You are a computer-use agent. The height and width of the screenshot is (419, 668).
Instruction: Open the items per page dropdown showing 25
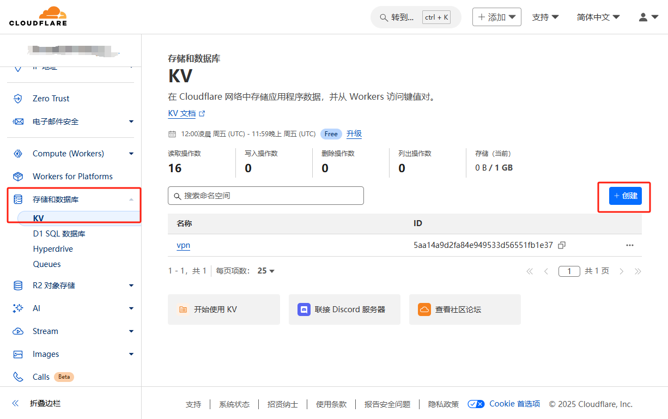(x=266, y=271)
